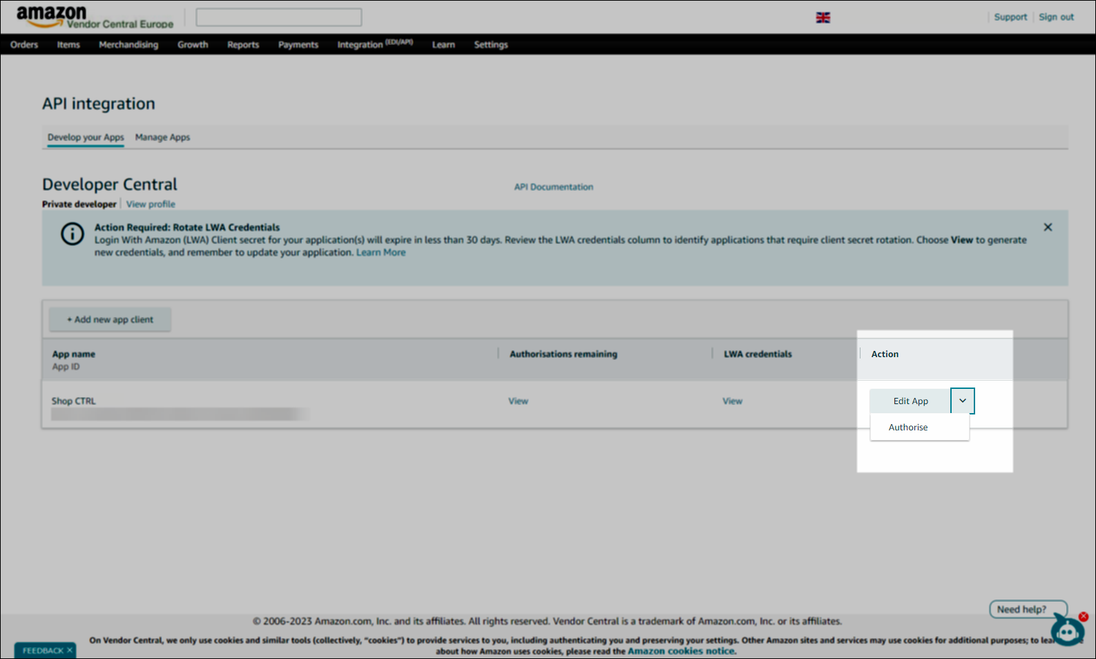Screen dimensions: 1096x659
Task: Open the API Documentation link
Action: [x=553, y=187]
